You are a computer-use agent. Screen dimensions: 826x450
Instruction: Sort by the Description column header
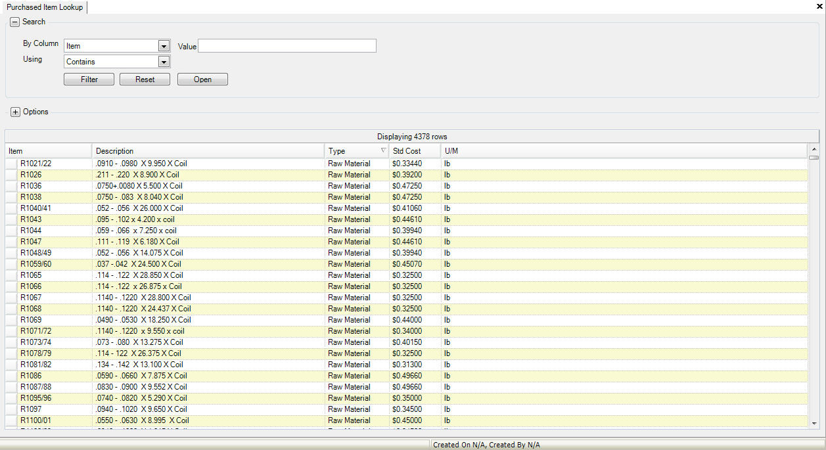coord(208,151)
